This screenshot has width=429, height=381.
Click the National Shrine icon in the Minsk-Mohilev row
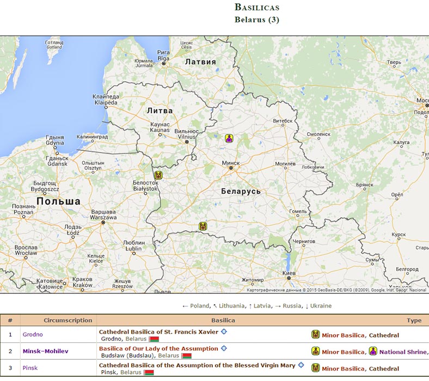click(x=373, y=352)
